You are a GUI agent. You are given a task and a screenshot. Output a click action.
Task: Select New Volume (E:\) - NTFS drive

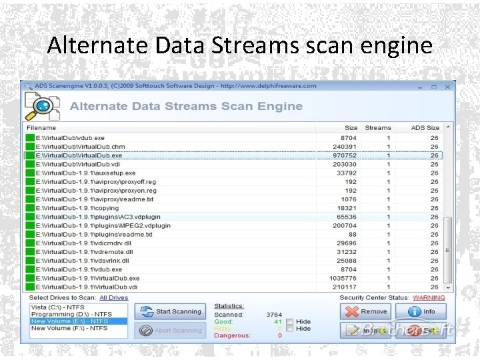point(79,321)
